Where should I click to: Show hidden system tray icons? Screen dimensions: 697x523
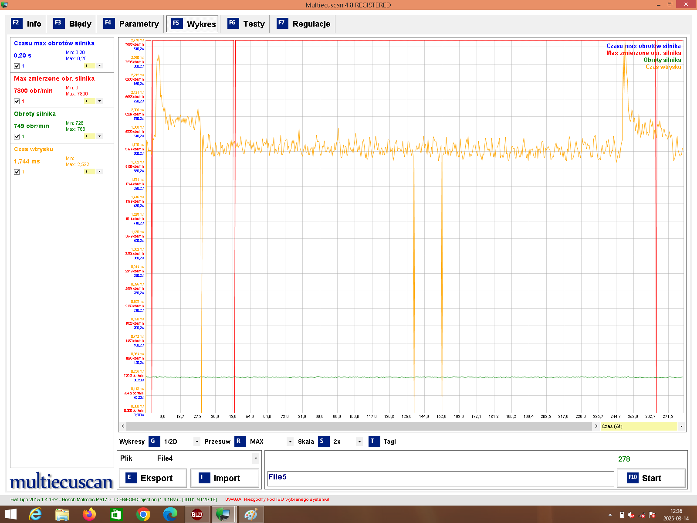[x=610, y=515]
